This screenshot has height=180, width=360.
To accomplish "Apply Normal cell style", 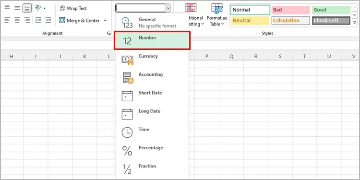I will 250,10.
